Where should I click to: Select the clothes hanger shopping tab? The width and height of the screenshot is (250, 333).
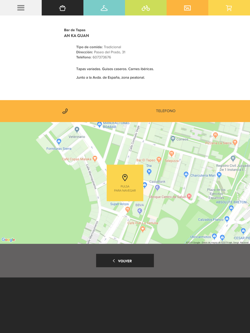point(104,8)
